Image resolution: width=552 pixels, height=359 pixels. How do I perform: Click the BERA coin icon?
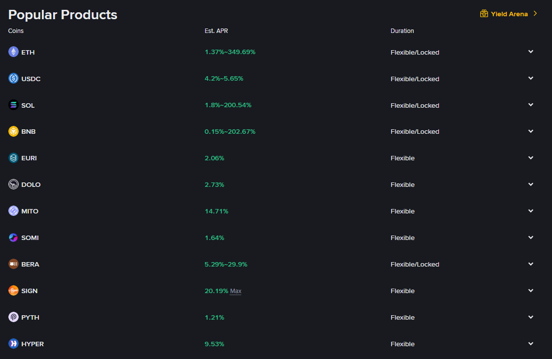(x=13, y=265)
